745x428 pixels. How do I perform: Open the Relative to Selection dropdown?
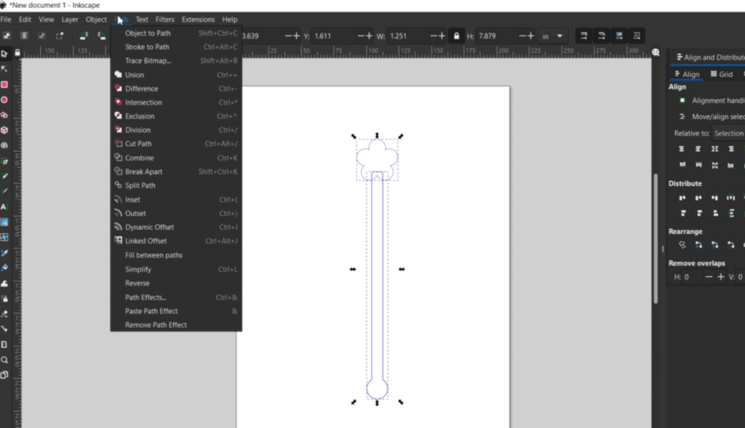pyautogui.click(x=728, y=133)
